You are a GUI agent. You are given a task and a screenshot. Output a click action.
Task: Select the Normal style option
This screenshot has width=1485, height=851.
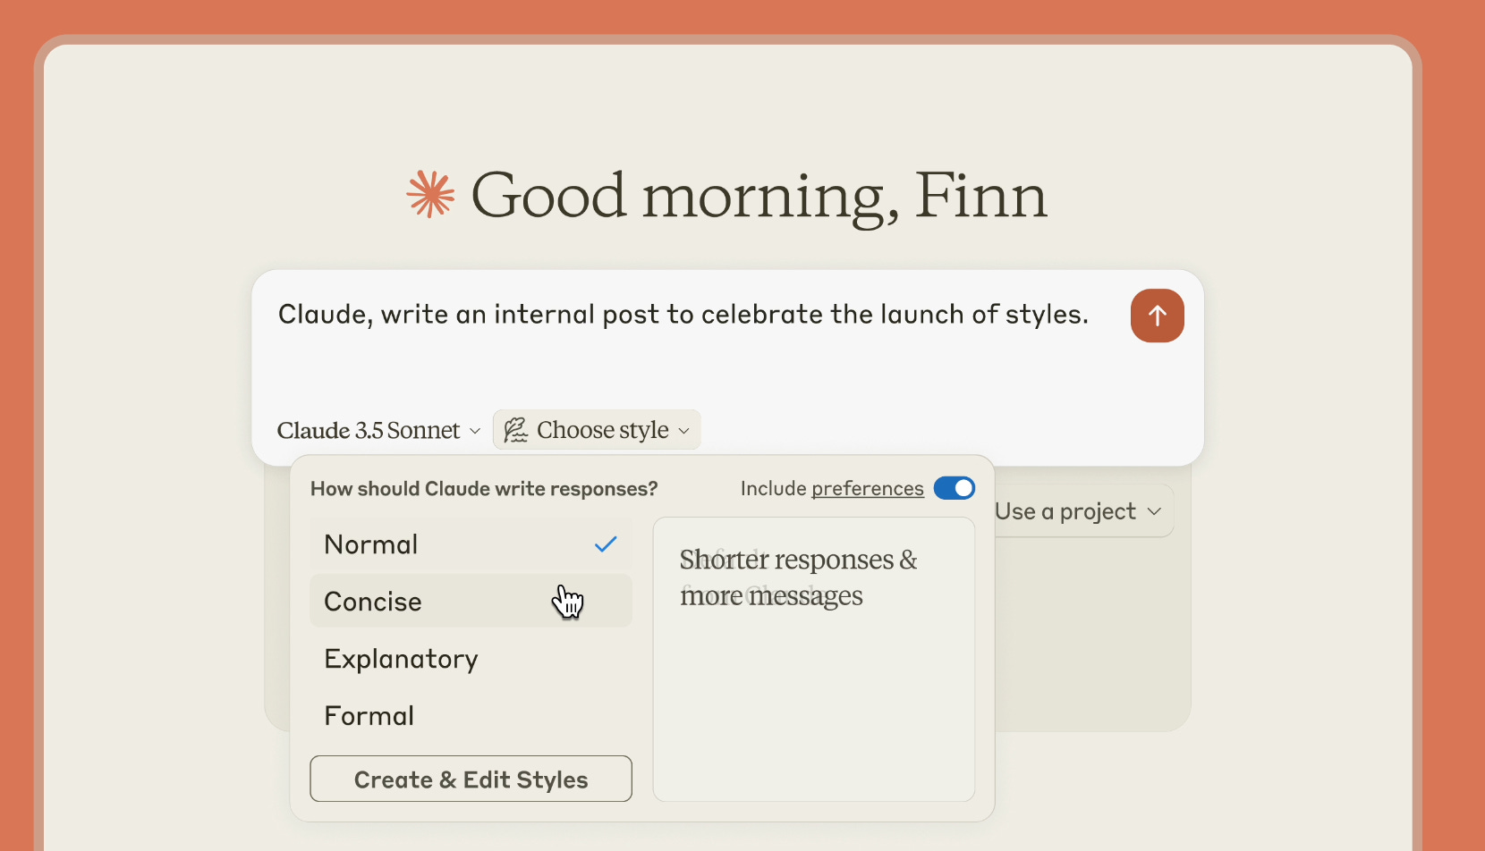471,544
